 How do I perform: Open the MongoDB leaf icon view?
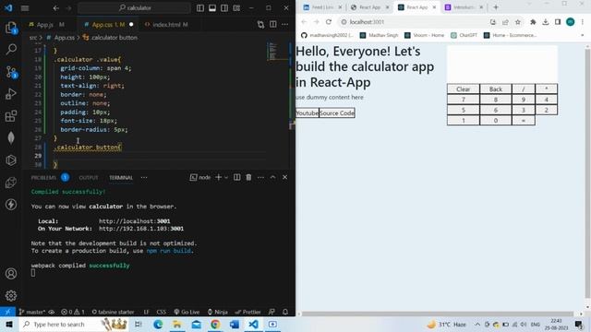(11, 137)
